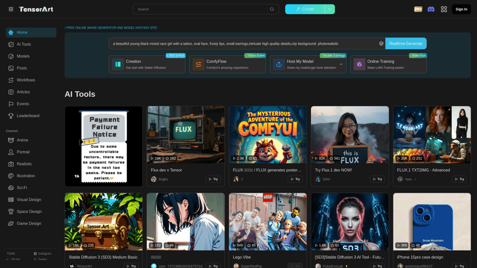Open the Tensor.Art treasure chest thumbnail
Viewport: 477px width, 268px height.
(x=103, y=221)
